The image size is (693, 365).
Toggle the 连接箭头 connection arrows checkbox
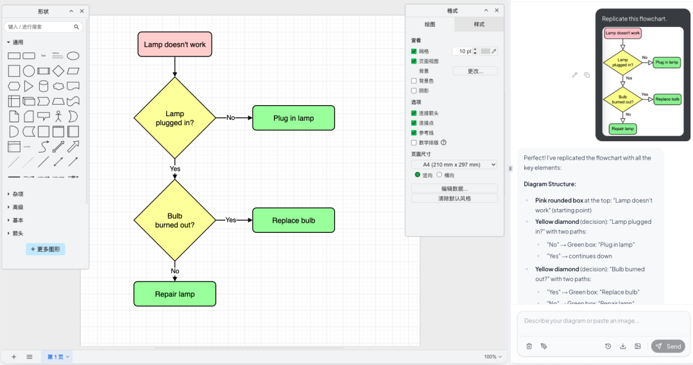coord(414,113)
